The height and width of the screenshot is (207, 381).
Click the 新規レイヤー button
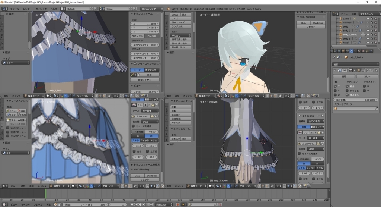pos(145,80)
